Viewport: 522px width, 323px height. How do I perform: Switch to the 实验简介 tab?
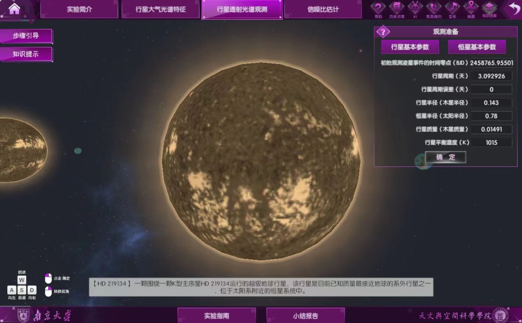tap(79, 9)
